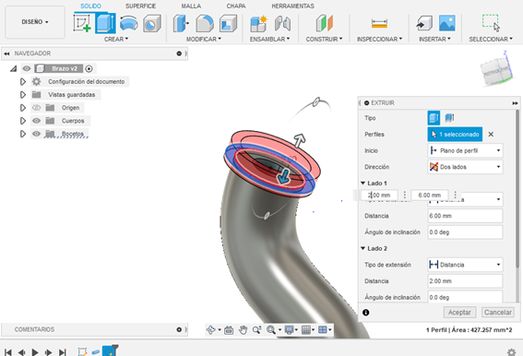The image size is (523, 356).
Task: Click the info icon in Extruir dialog
Action: pos(366,313)
